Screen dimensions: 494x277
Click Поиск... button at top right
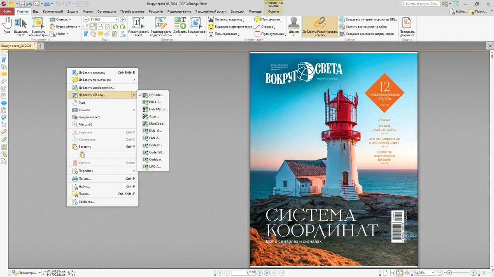point(478,11)
